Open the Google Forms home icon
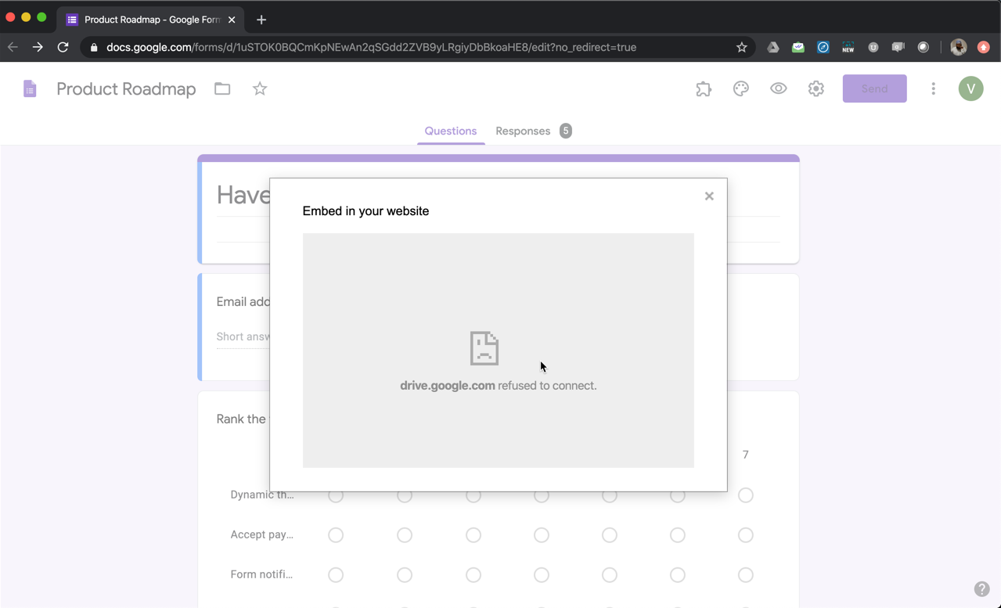Image resolution: width=1001 pixels, height=608 pixels. tap(30, 89)
